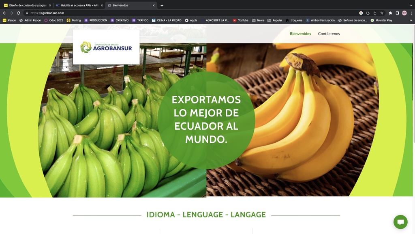Viewport: 415px width, 234px height.
Task: Open the Google icon in address bar
Action: tap(361, 13)
